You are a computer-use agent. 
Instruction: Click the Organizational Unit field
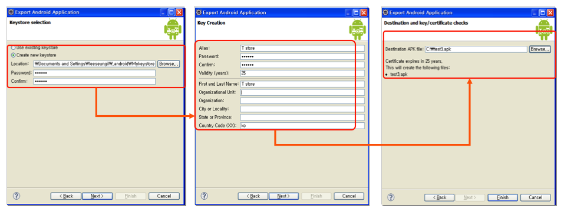click(x=302, y=92)
